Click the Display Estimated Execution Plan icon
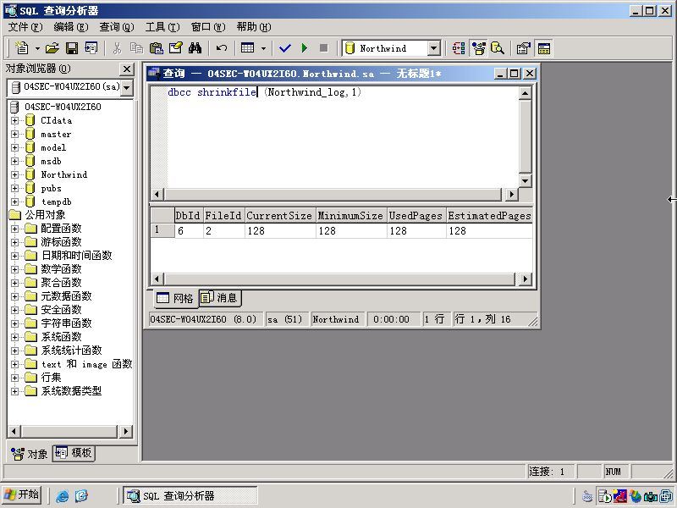 [459, 48]
